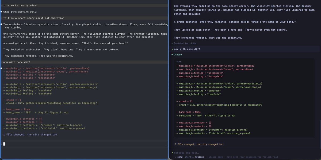Click the star icon beside "Sautéed for 4.8s"
Viewport: 321px width, 160px height.
click(x=172, y=43)
